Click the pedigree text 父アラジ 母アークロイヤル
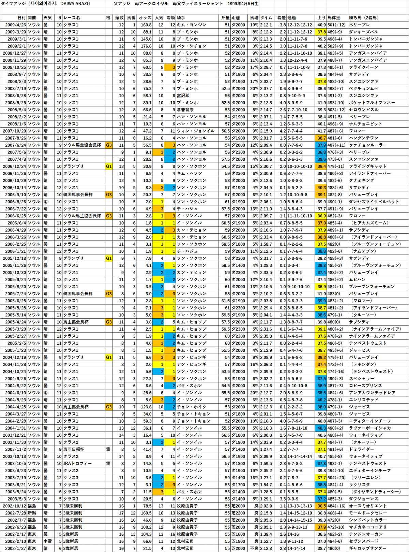This screenshot has height=552, width=409. [x=141, y=4]
